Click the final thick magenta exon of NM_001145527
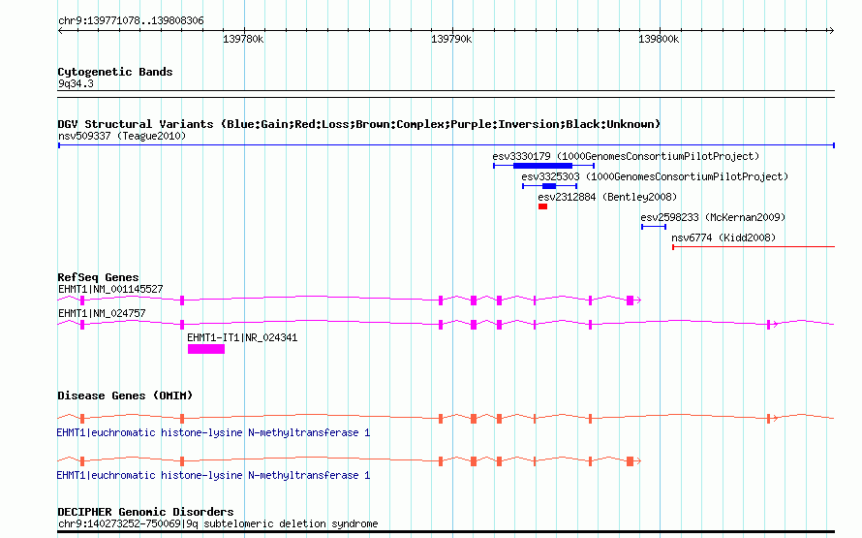The height and width of the screenshot is (538, 862). [630, 301]
